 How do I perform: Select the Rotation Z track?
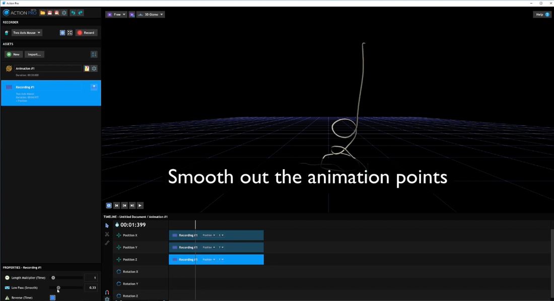141,296
